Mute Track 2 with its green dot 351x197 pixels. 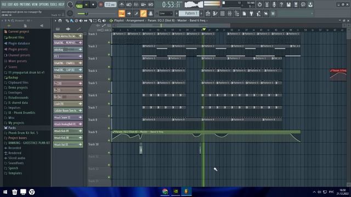(x=109, y=55)
